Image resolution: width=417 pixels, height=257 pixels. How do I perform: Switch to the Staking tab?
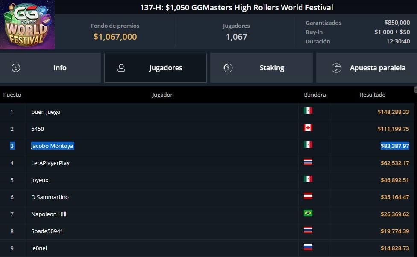click(x=261, y=68)
